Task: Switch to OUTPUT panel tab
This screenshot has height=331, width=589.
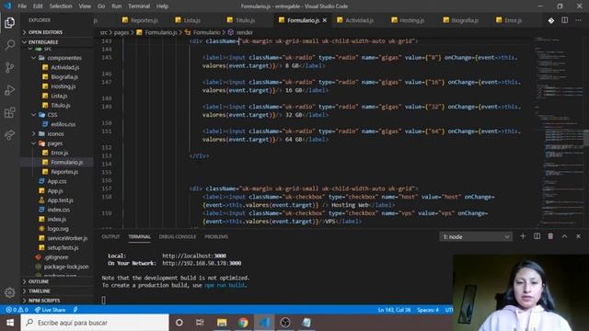Action: [x=110, y=237]
